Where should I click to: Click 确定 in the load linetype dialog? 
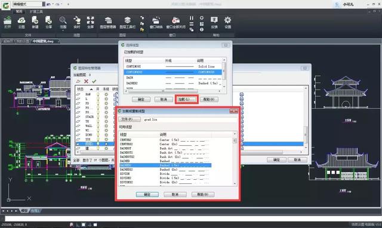pos(147,195)
